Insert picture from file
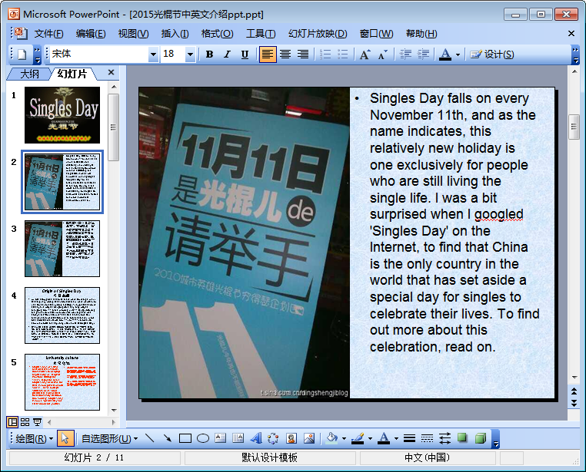 [x=309, y=438]
